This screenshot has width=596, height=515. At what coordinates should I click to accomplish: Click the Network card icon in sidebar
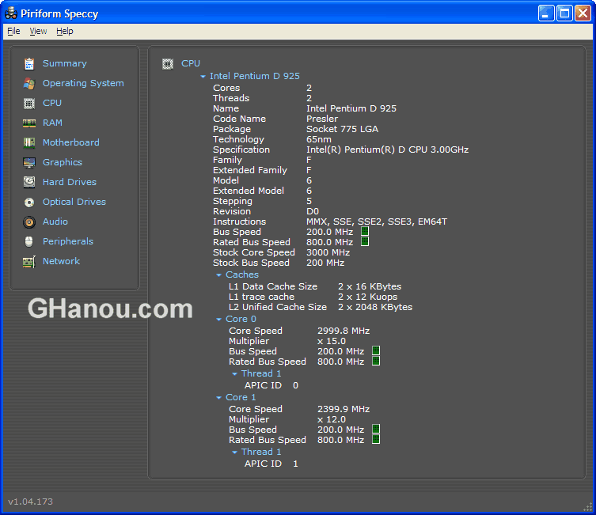pos(29,262)
